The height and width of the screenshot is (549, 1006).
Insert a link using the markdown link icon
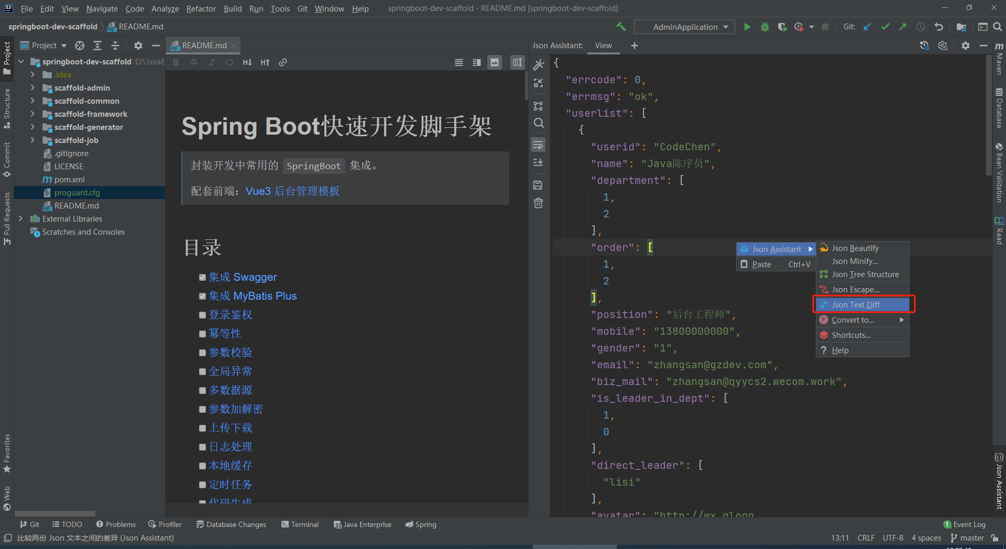click(x=283, y=62)
